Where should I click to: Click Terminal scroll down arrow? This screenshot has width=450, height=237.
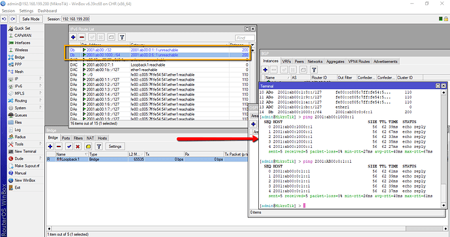tap(443, 206)
